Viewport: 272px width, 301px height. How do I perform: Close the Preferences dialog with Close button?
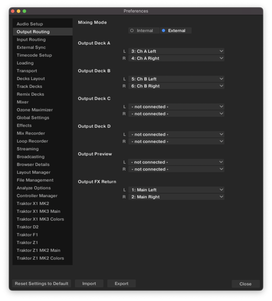pos(246,284)
